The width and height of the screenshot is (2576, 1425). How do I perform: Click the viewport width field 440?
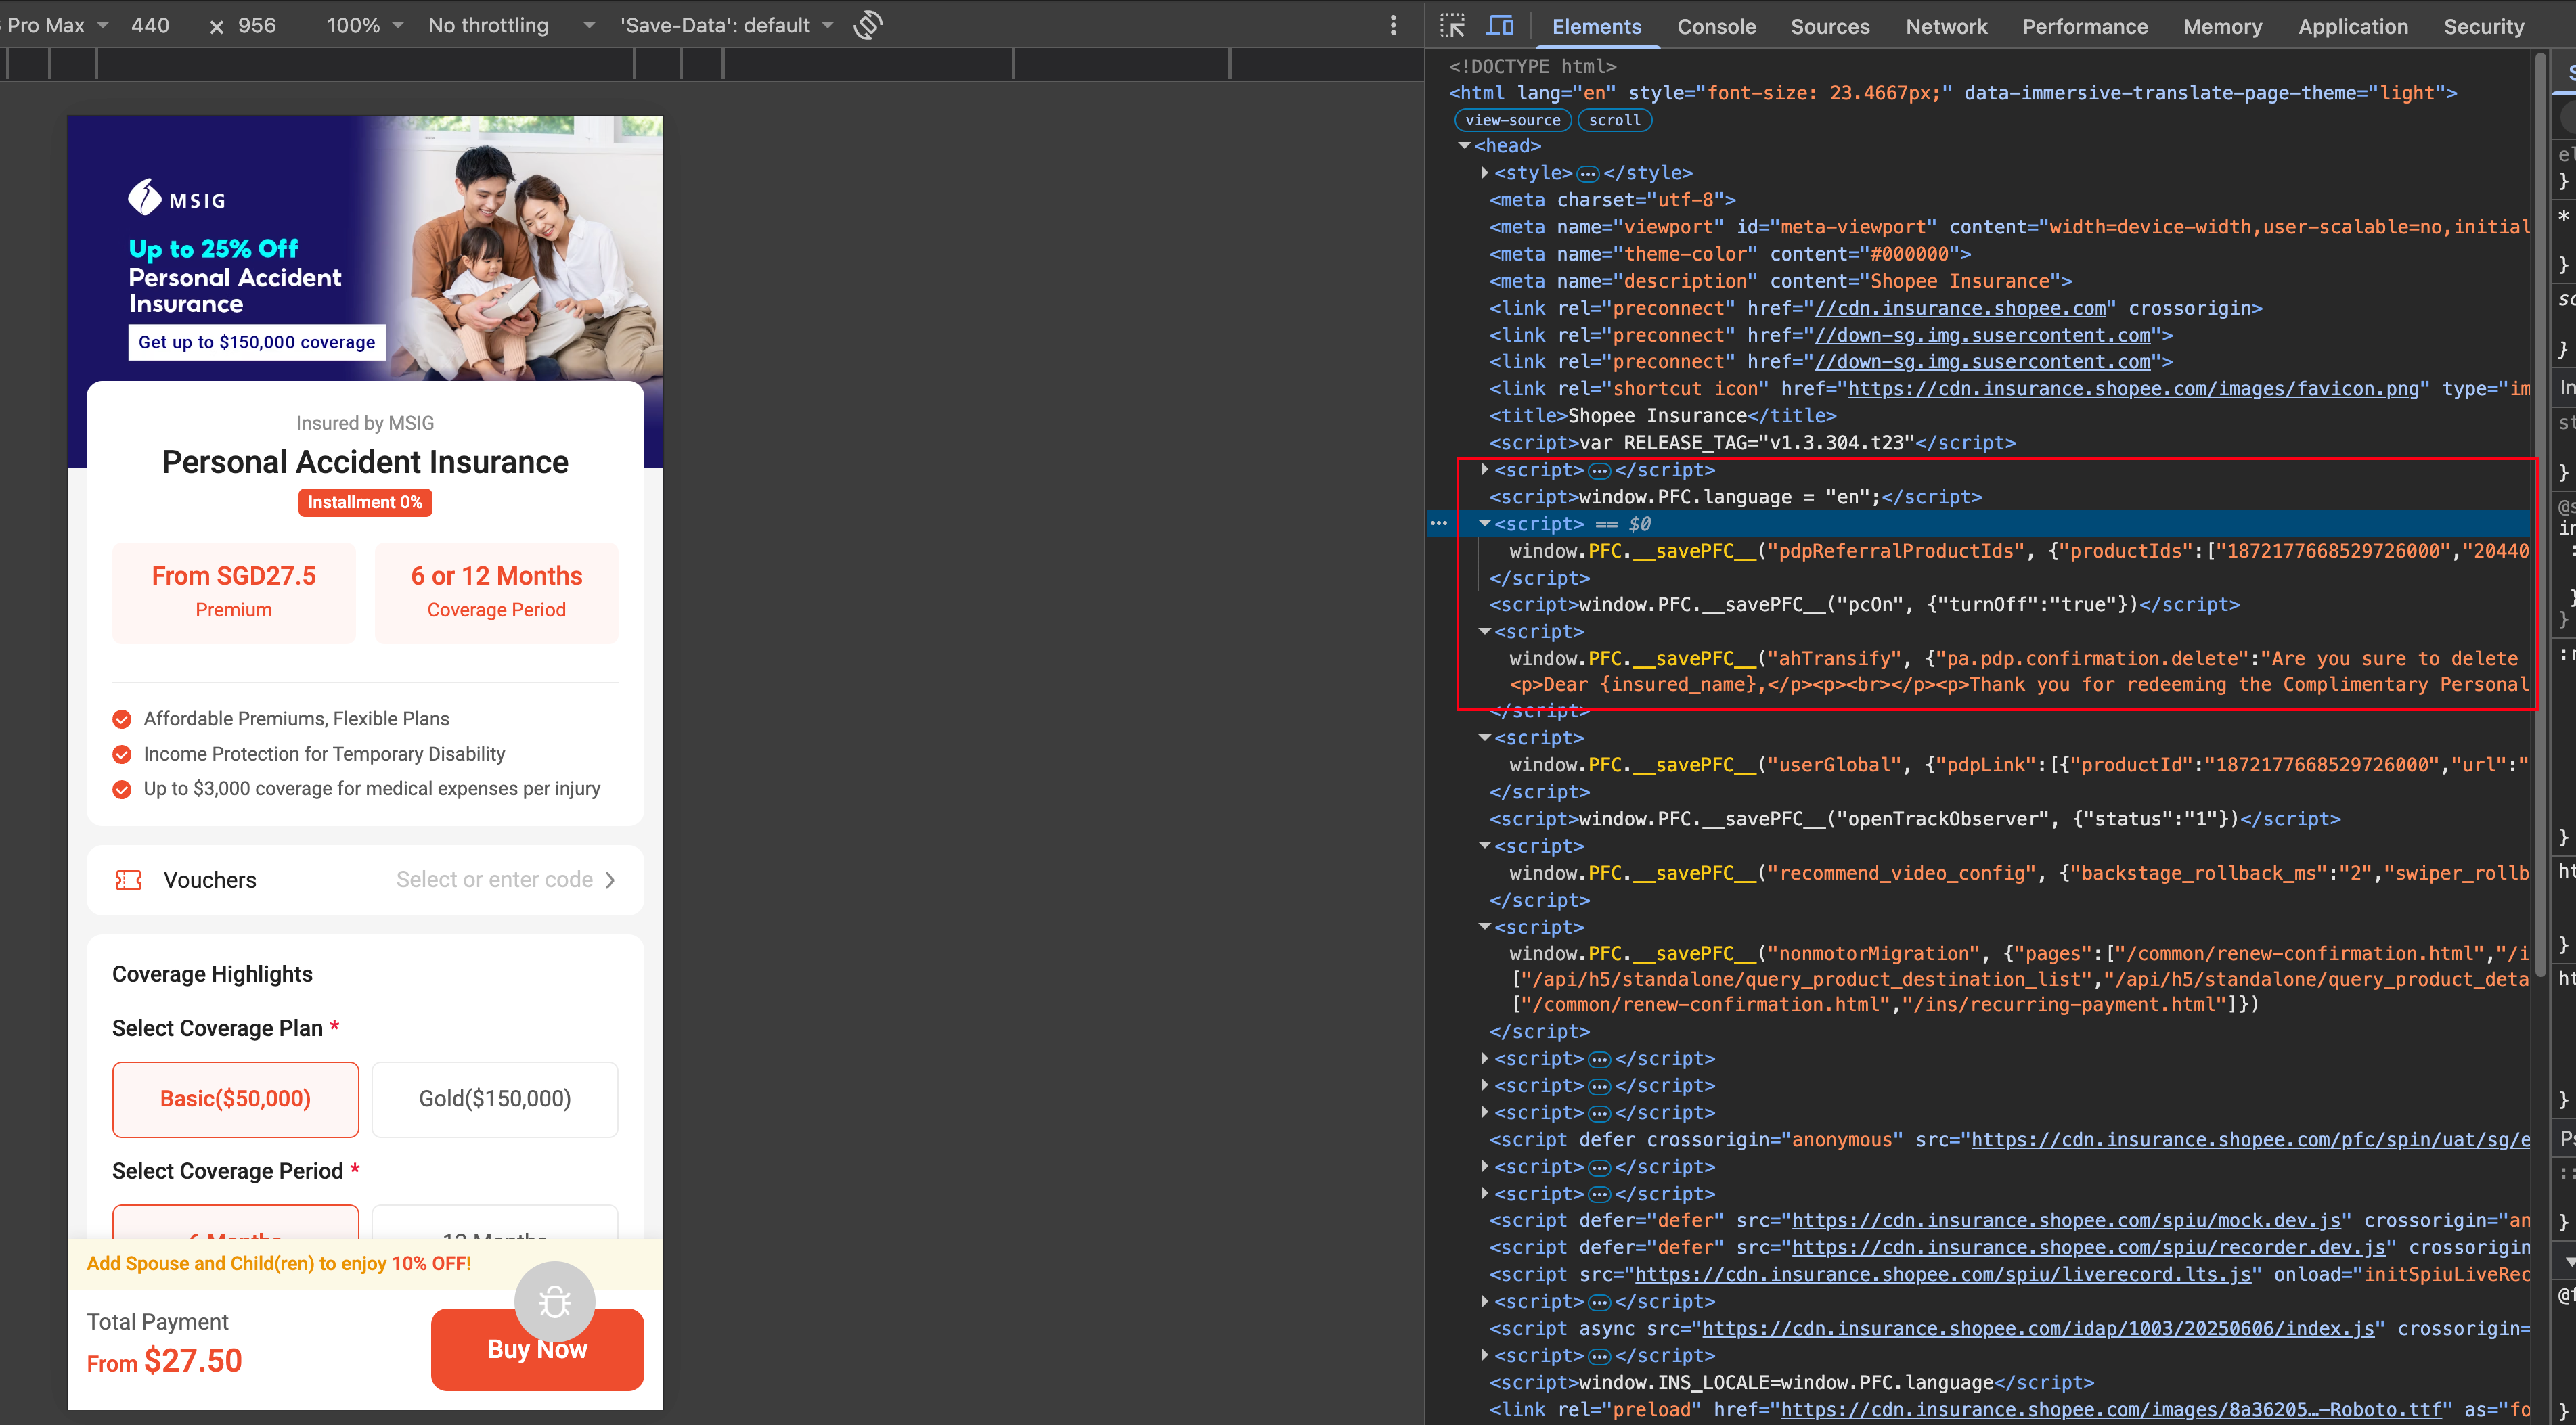(x=150, y=25)
